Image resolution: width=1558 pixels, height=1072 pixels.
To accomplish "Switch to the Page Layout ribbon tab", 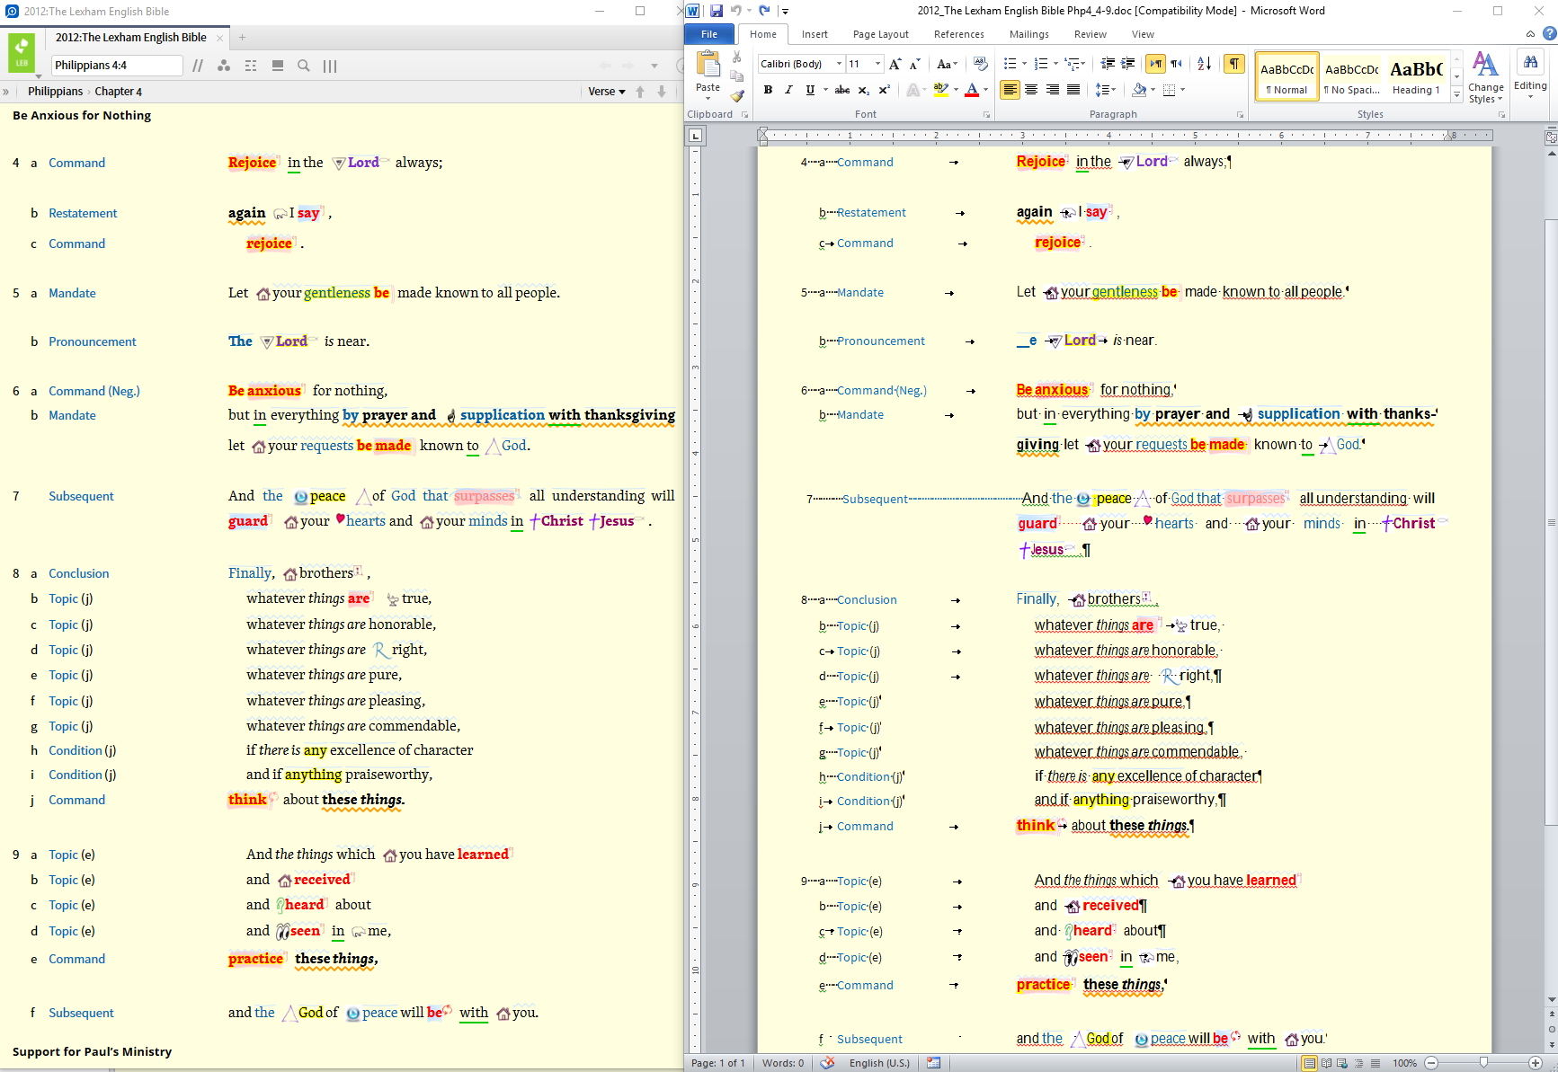I will point(880,34).
